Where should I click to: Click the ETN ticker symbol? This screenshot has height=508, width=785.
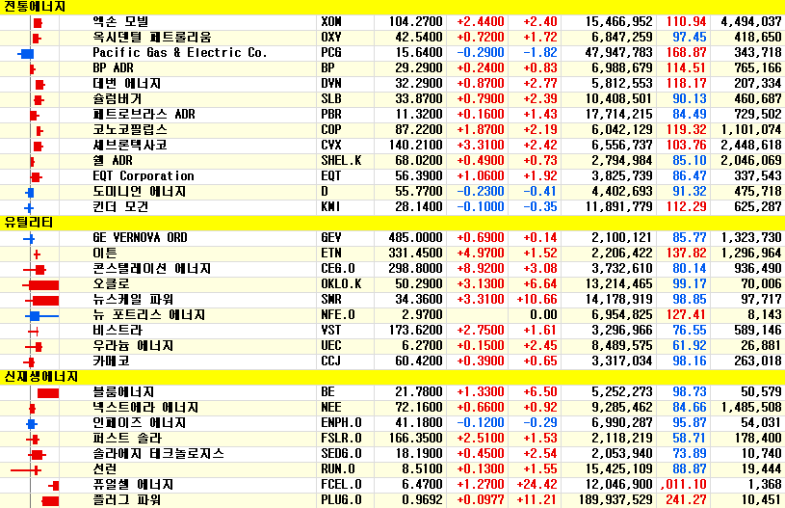(331, 254)
